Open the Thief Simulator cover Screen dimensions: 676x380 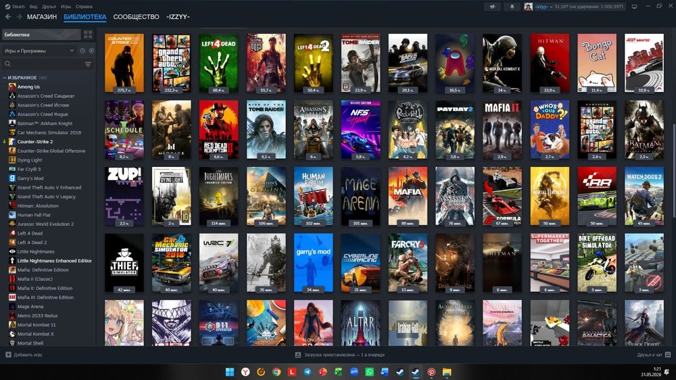124,262
